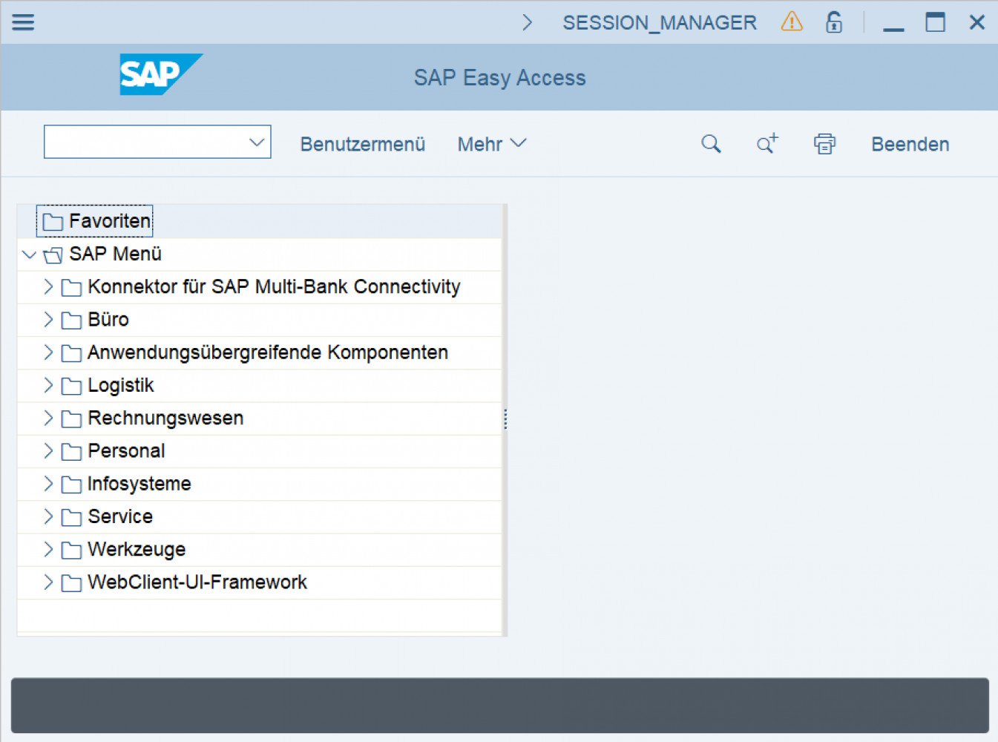Screen dimensions: 998x742
Task: Select the SAP Menü label
Action: (x=115, y=254)
